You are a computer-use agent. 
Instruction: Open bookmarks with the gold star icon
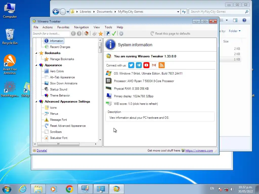click(101, 34)
